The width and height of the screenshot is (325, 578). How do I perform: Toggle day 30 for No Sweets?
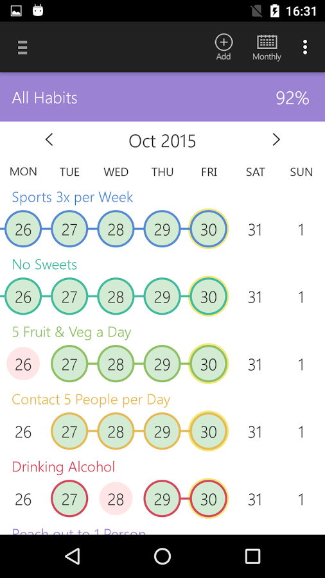coord(209,296)
